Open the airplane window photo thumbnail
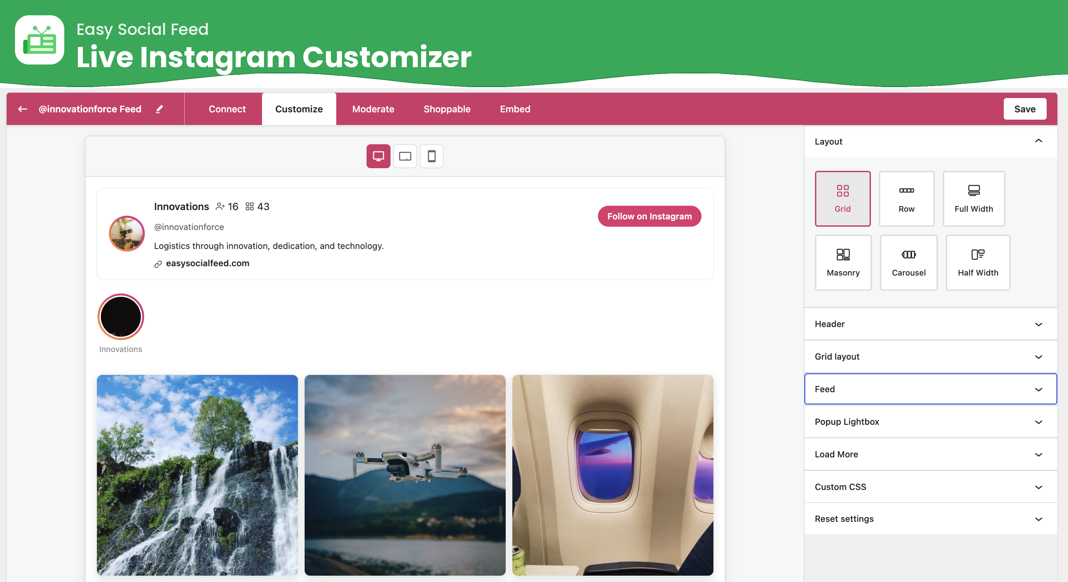The image size is (1068, 582). tap(613, 475)
